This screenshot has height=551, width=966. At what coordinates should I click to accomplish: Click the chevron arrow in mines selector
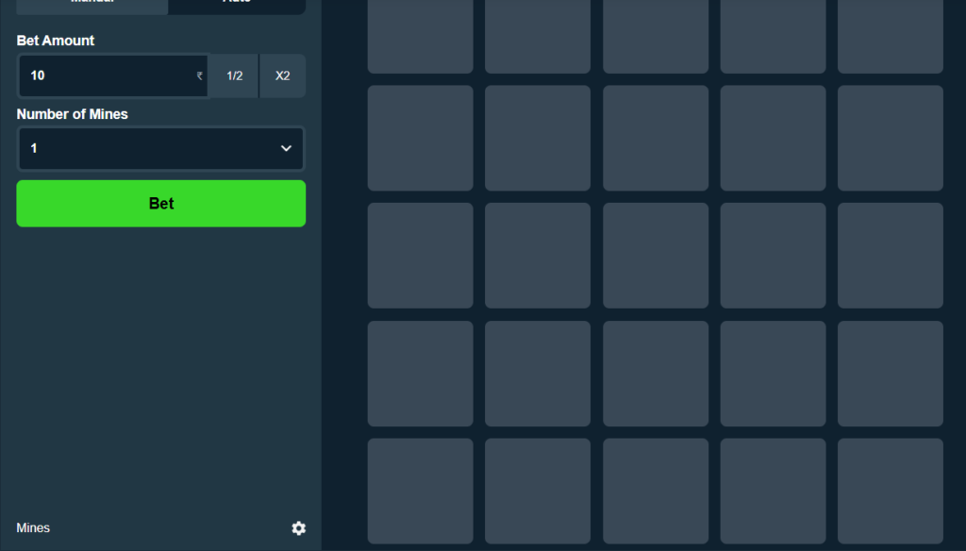click(286, 149)
